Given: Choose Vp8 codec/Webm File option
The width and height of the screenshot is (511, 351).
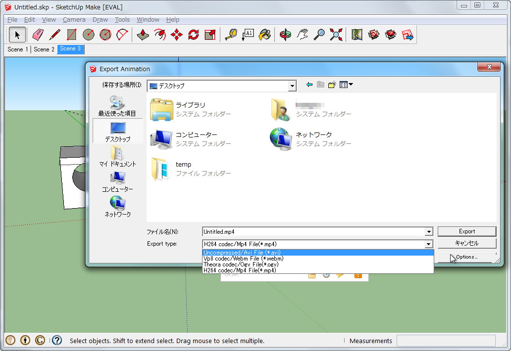Looking at the screenshot, I should 318,259.
